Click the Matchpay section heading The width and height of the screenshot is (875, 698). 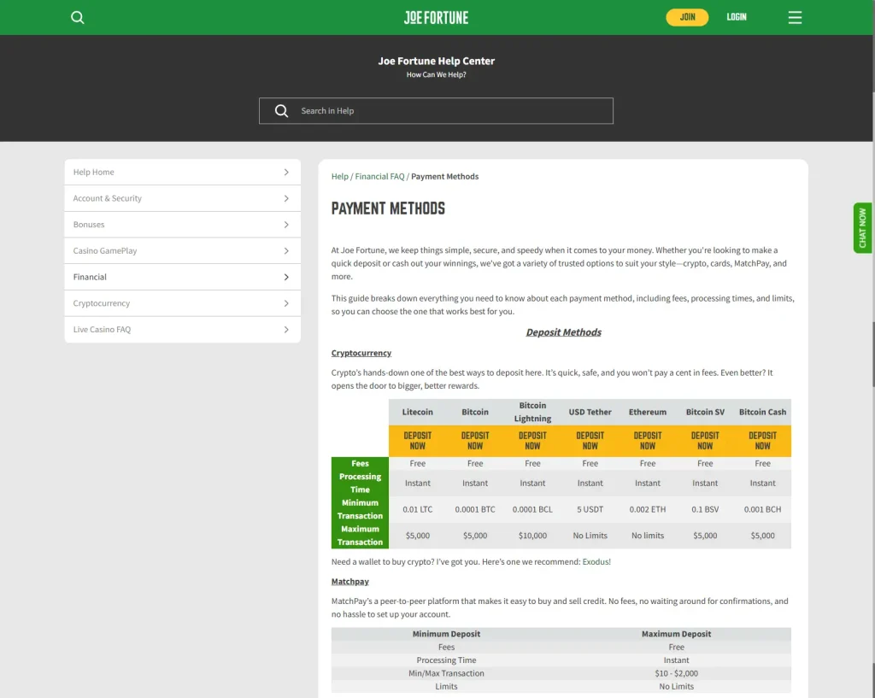(x=349, y=582)
